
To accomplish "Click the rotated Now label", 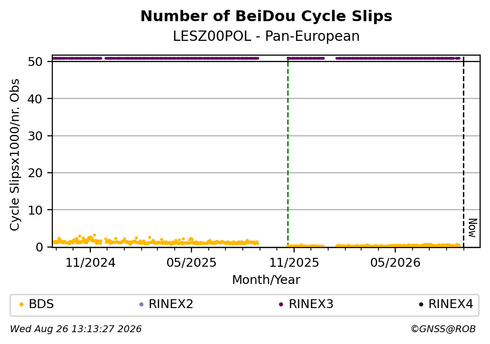I will (x=473, y=228).
